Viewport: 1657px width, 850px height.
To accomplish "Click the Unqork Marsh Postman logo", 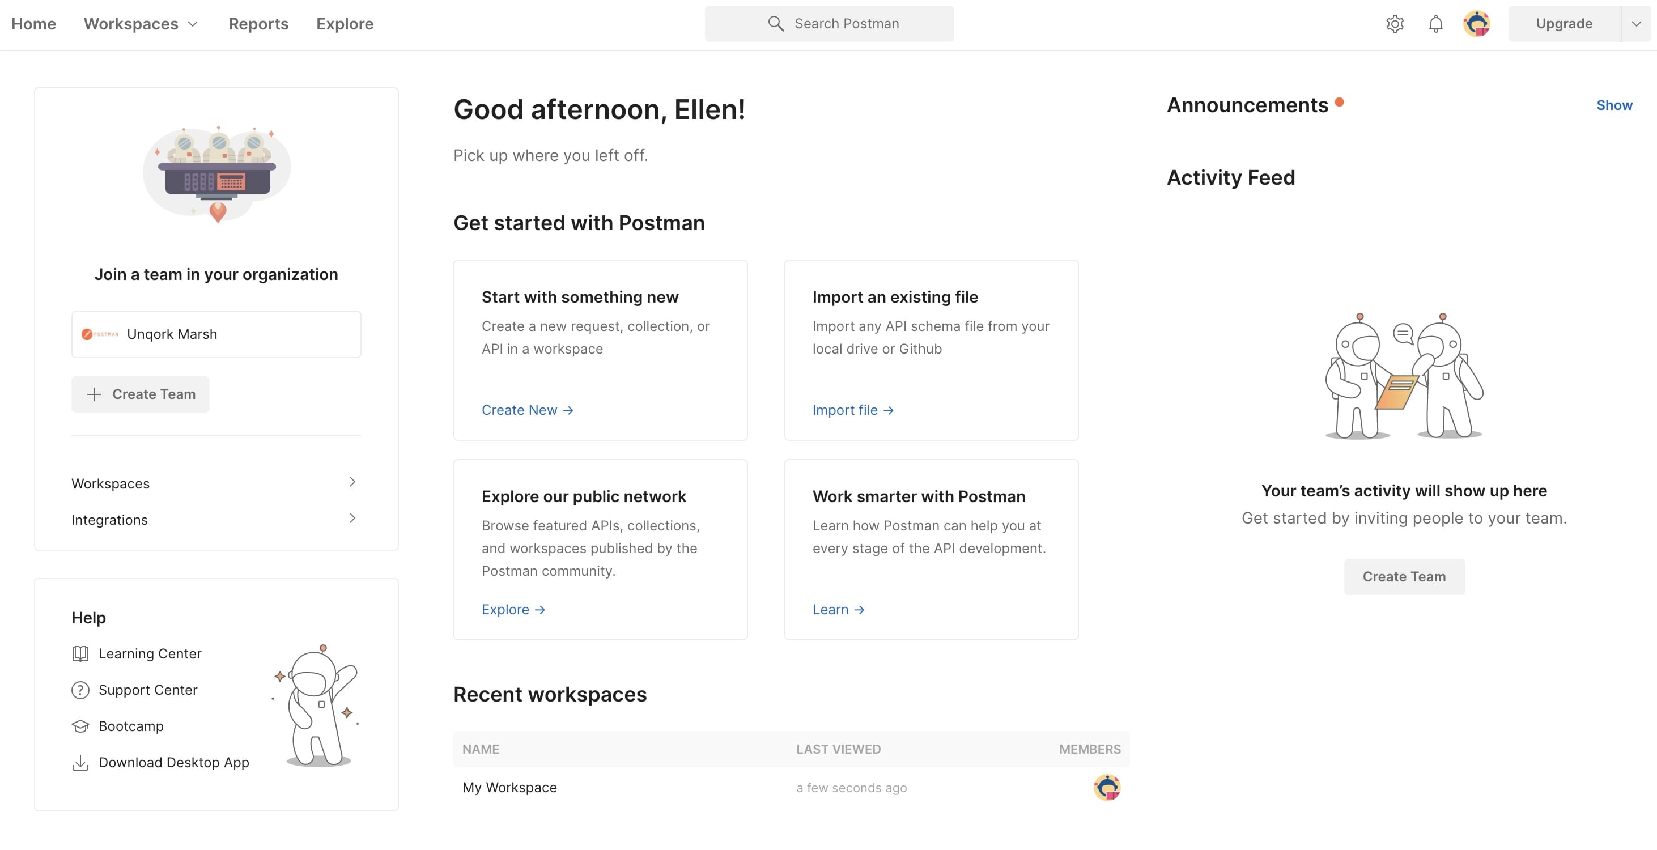I will [100, 334].
